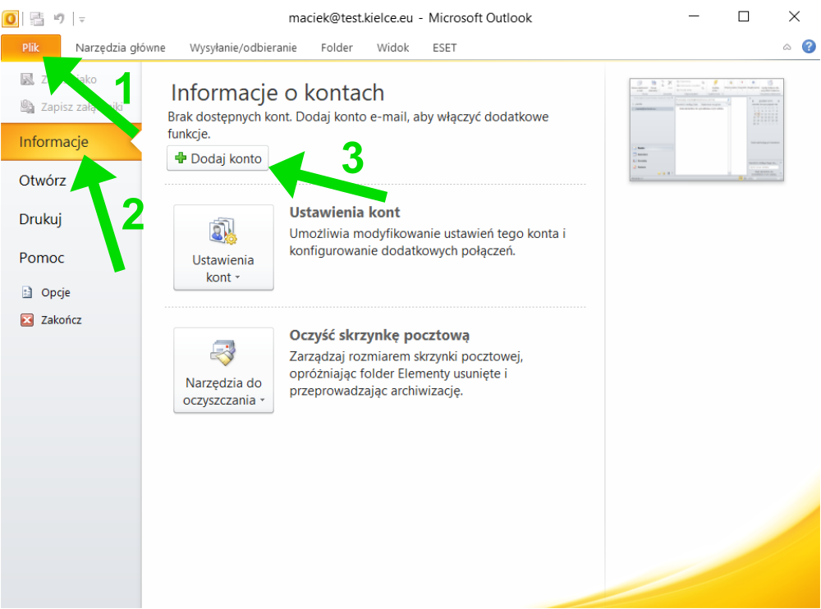Select Otwórz in the left menu
Viewport: 821px width, 609px height.
coord(43,181)
